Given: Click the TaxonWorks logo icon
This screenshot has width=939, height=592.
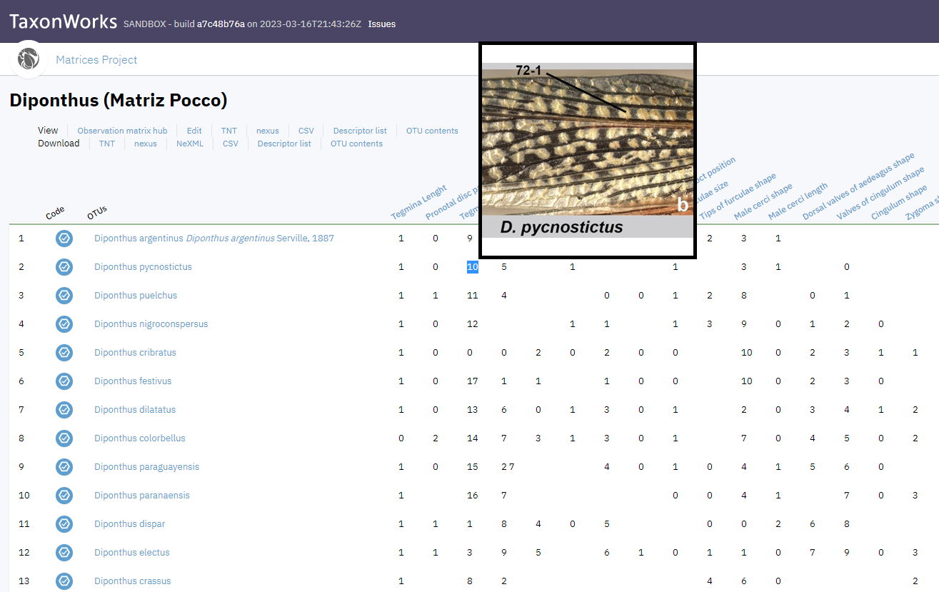Looking at the screenshot, I should [28, 59].
